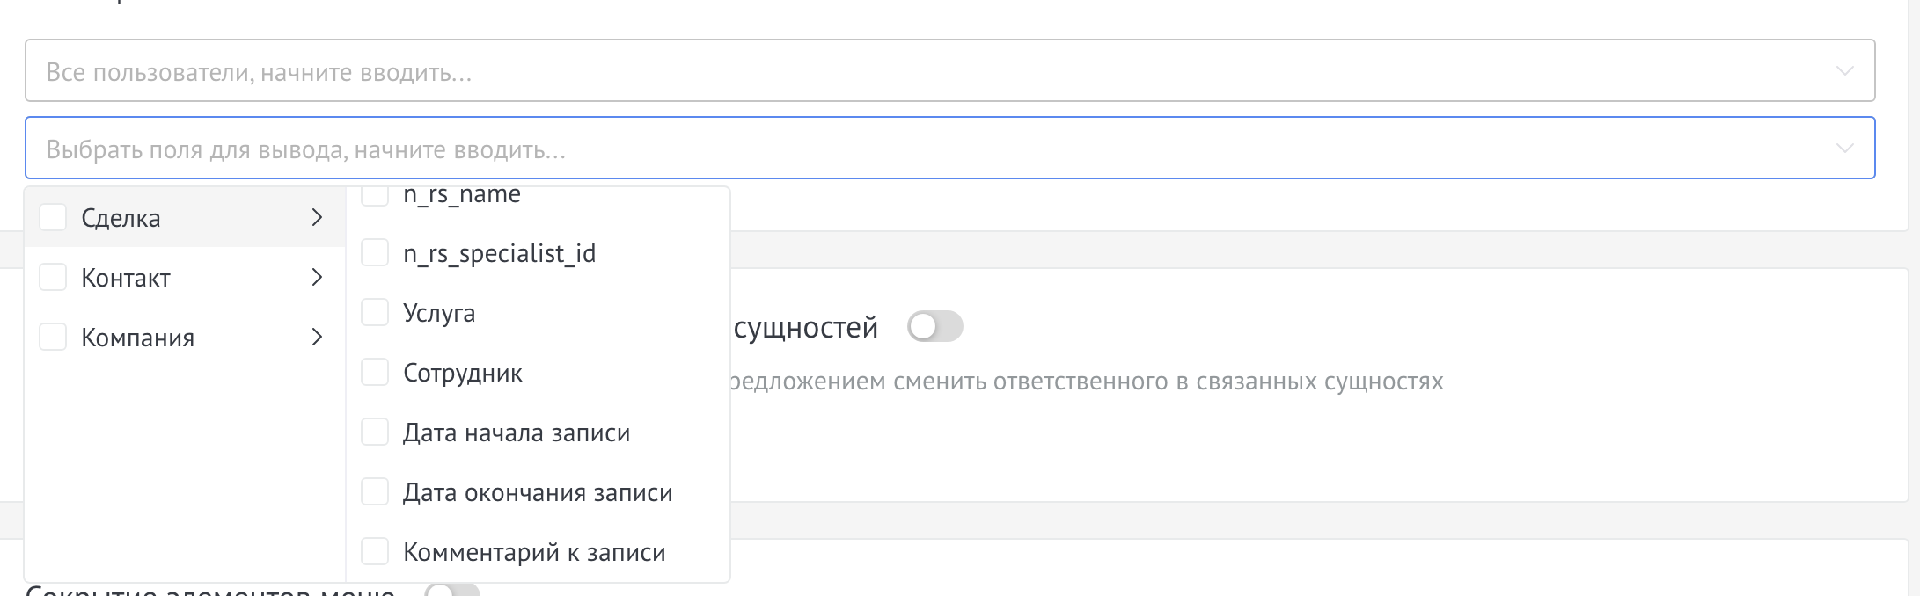Expand the chevron next to Сделка
This screenshot has width=1920, height=596.
[319, 217]
